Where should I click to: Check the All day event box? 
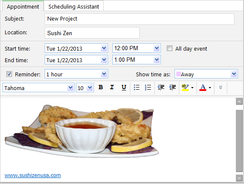click(x=169, y=48)
